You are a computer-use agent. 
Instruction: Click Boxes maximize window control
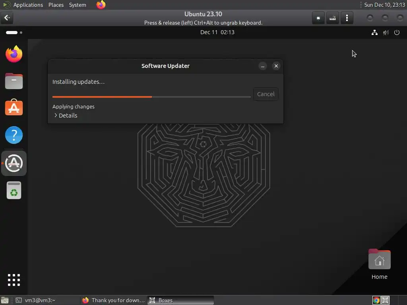pos(385,18)
